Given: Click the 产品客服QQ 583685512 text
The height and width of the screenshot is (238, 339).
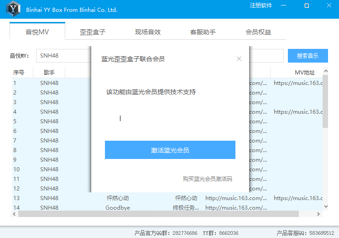Looking at the screenshot, I should click(x=306, y=233).
